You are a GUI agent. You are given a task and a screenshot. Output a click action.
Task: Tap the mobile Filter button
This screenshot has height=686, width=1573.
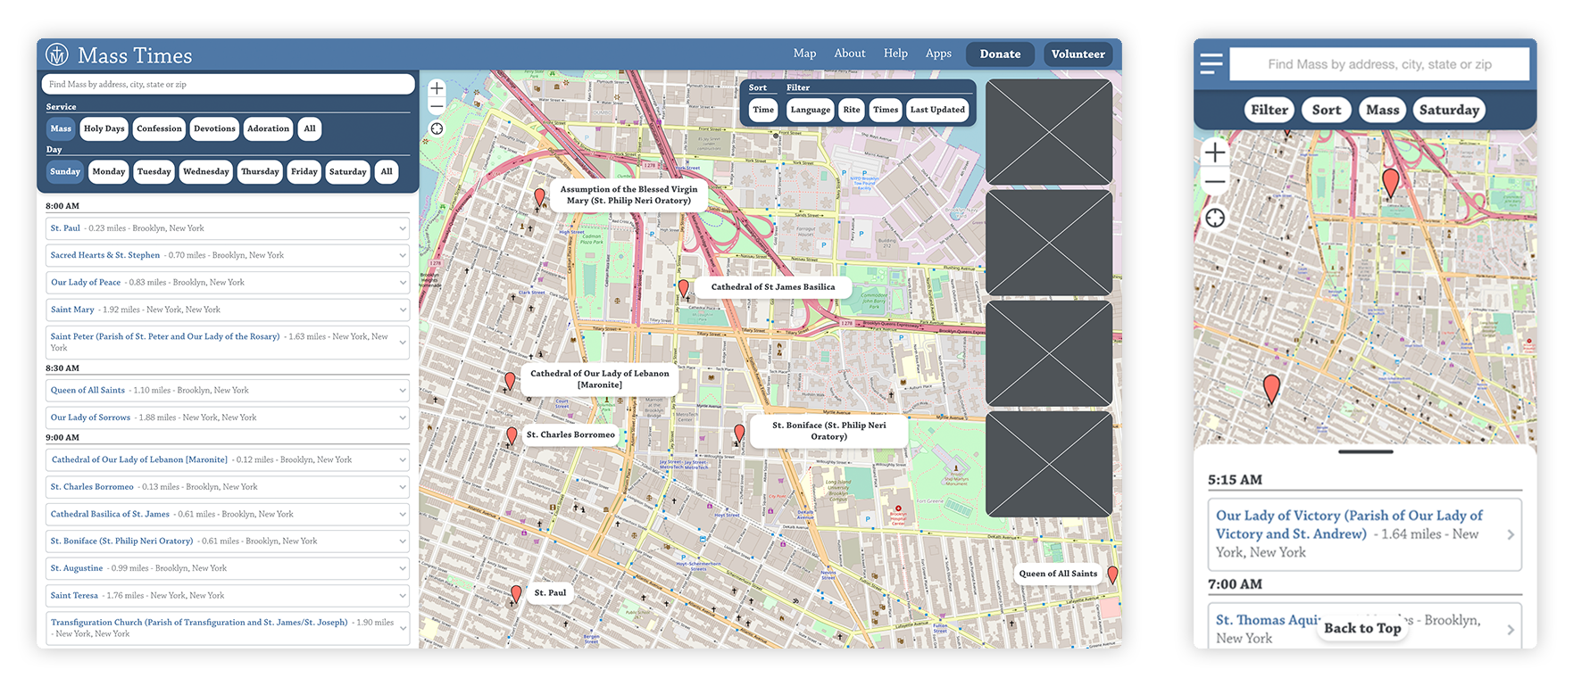click(x=1269, y=110)
